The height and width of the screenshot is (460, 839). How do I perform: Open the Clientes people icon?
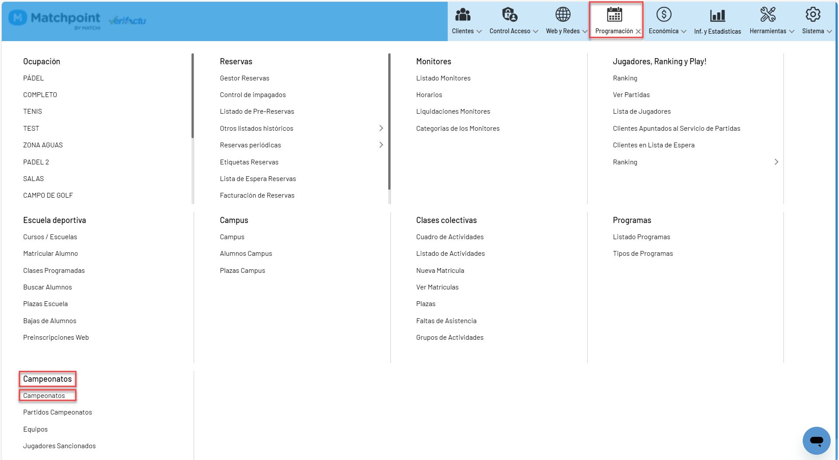click(x=463, y=15)
